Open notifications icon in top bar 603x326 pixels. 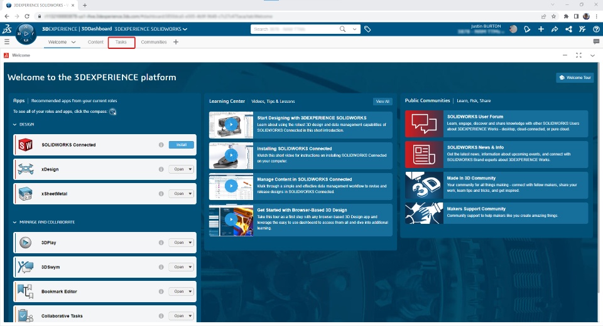[x=527, y=29]
